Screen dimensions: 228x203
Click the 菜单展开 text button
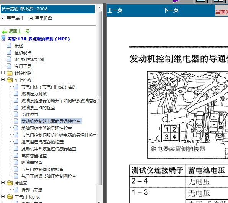point(15,18)
